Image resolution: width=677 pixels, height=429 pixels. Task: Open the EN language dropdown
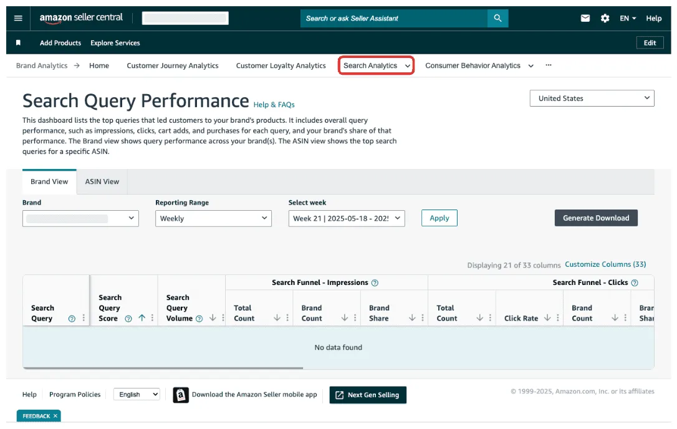[628, 18]
